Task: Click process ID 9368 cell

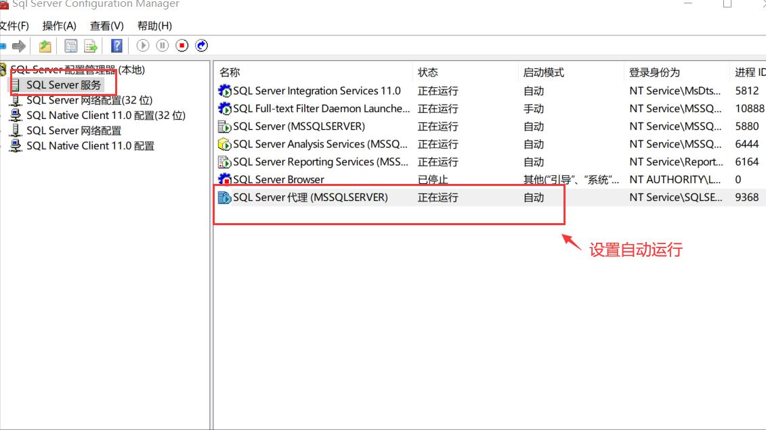Action: [747, 197]
